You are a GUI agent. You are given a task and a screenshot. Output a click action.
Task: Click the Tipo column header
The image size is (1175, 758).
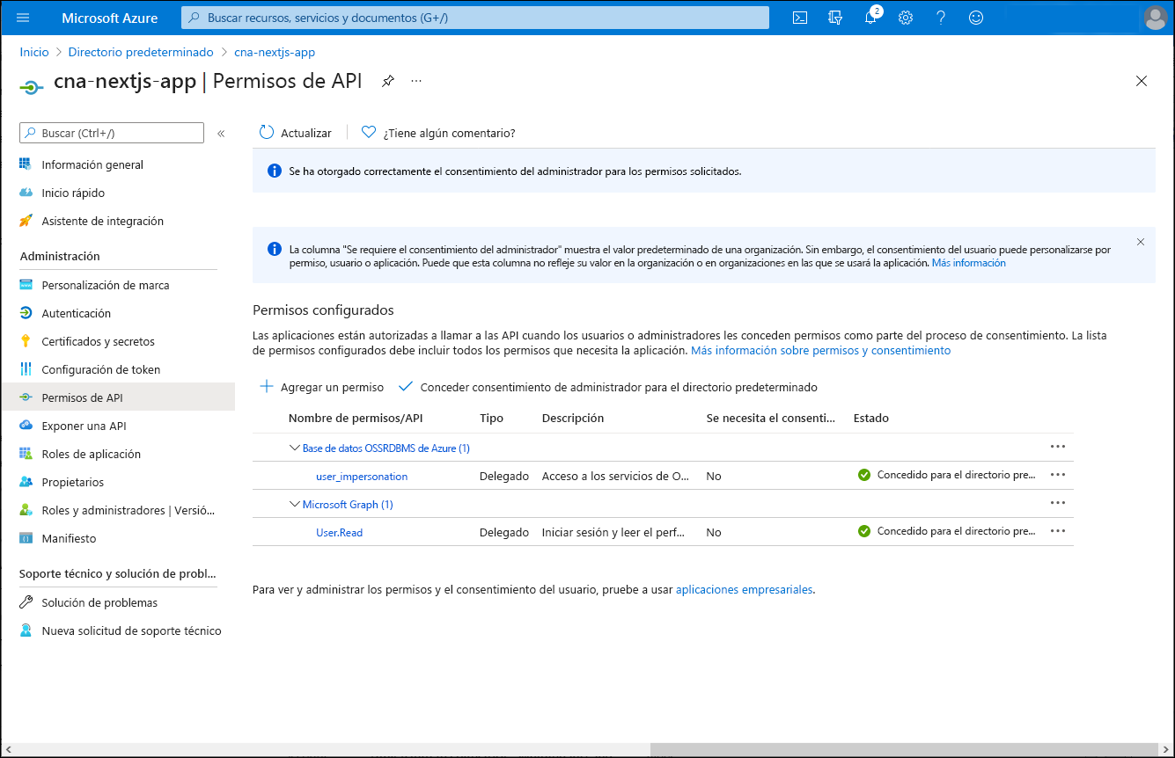tap(491, 418)
